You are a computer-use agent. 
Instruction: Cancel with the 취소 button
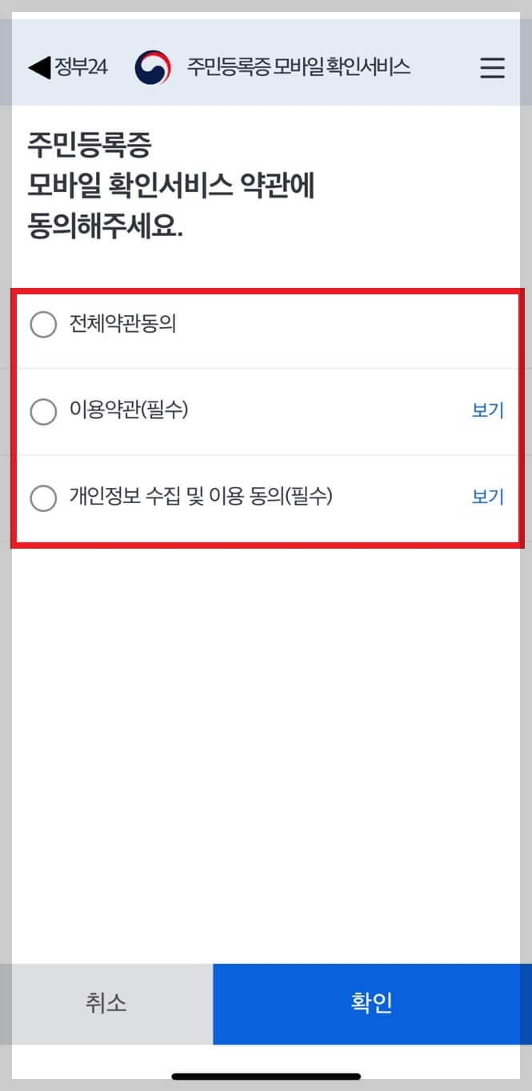click(106, 1005)
